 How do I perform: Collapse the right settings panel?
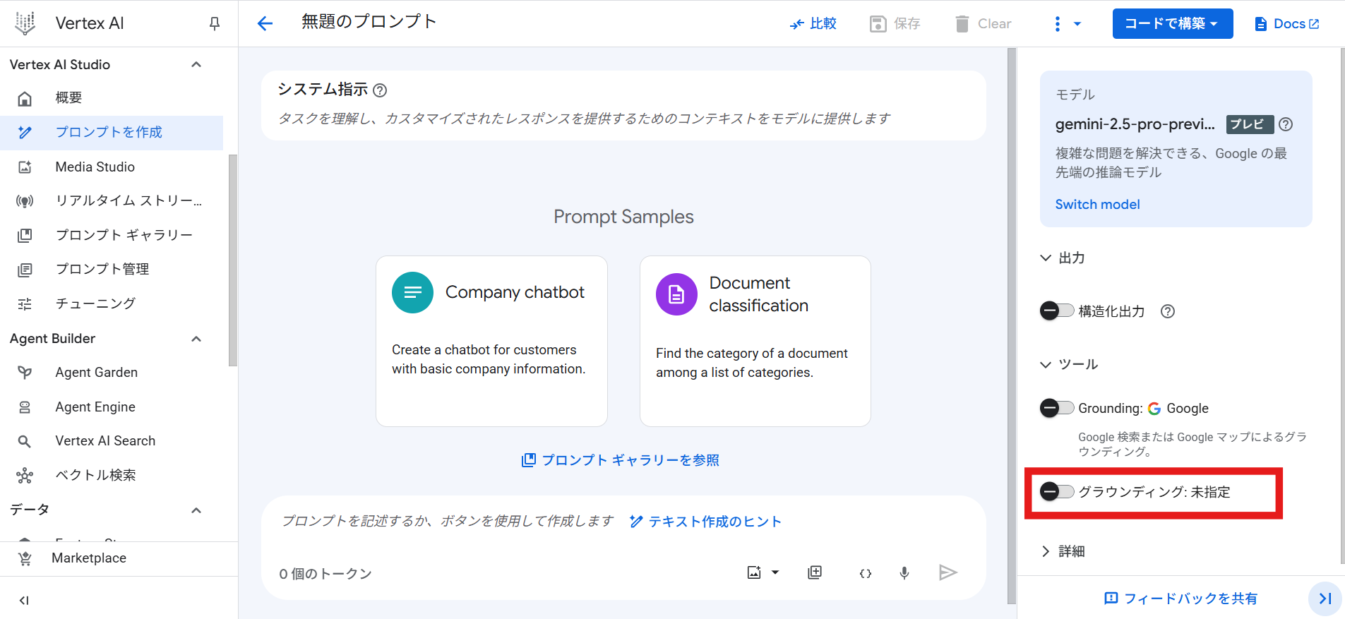click(x=1325, y=599)
